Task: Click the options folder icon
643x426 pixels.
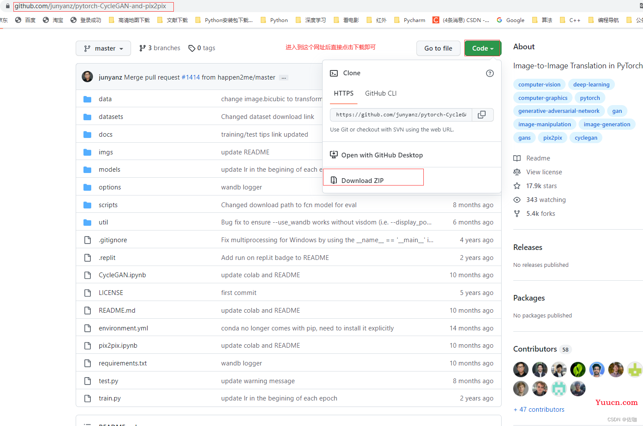Action: pos(87,187)
